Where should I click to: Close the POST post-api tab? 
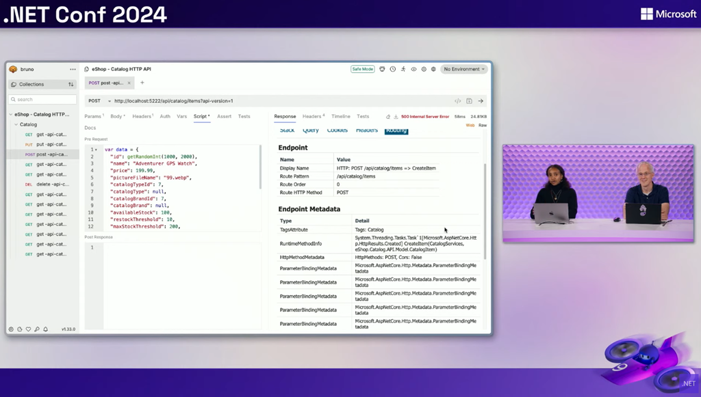(x=129, y=83)
